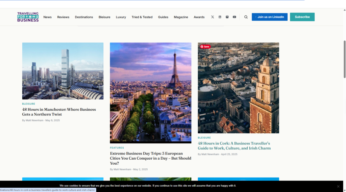Click Matt Newnham author on Manchester article
Viewport: 346px width, 192px height.
click(34, 120)
